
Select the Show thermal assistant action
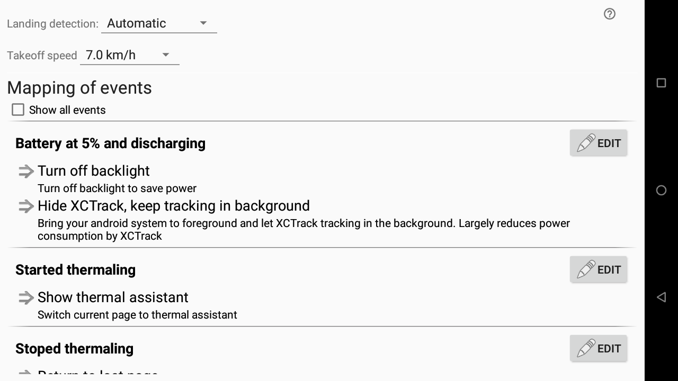click(x=113, y=297)
